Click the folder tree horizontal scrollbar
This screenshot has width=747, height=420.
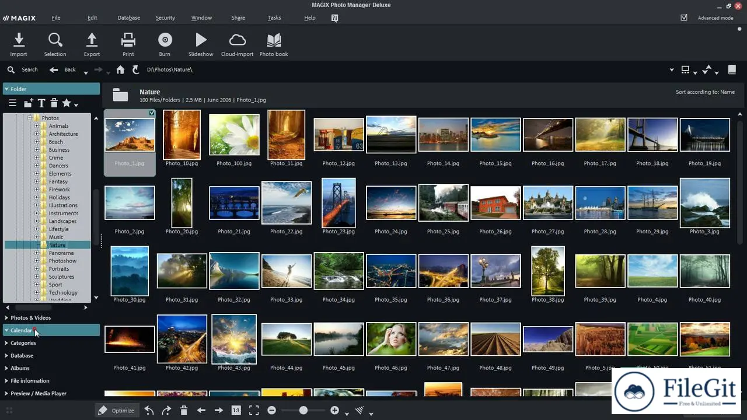click(x=33, y=307)
